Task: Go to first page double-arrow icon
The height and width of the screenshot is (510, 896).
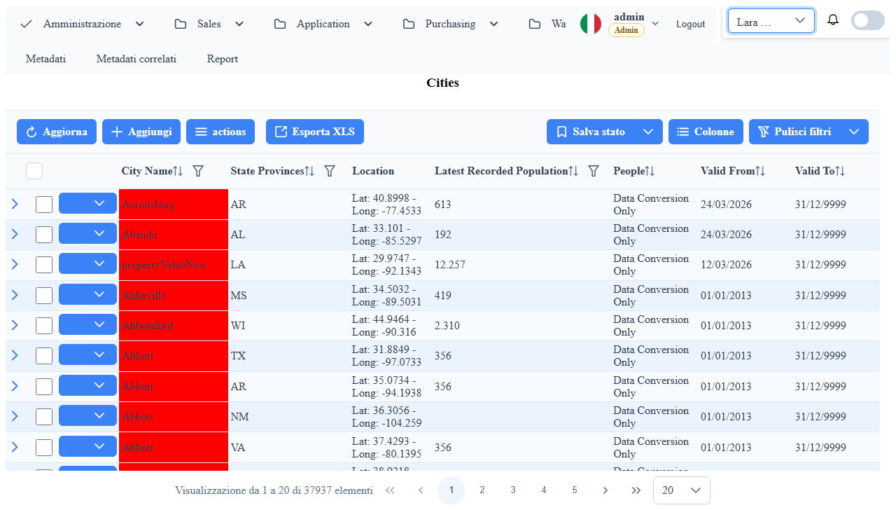Action: 390,490
